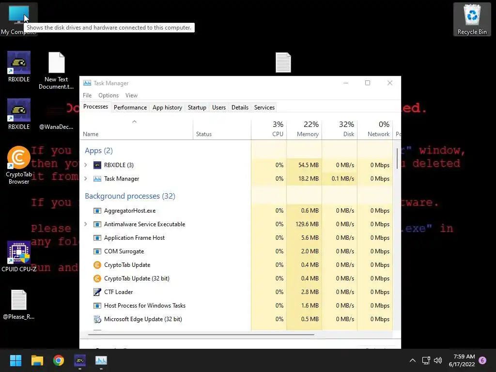Expand Antimalware Service Executable entry
496x372 pixels.
coord(86,224)
